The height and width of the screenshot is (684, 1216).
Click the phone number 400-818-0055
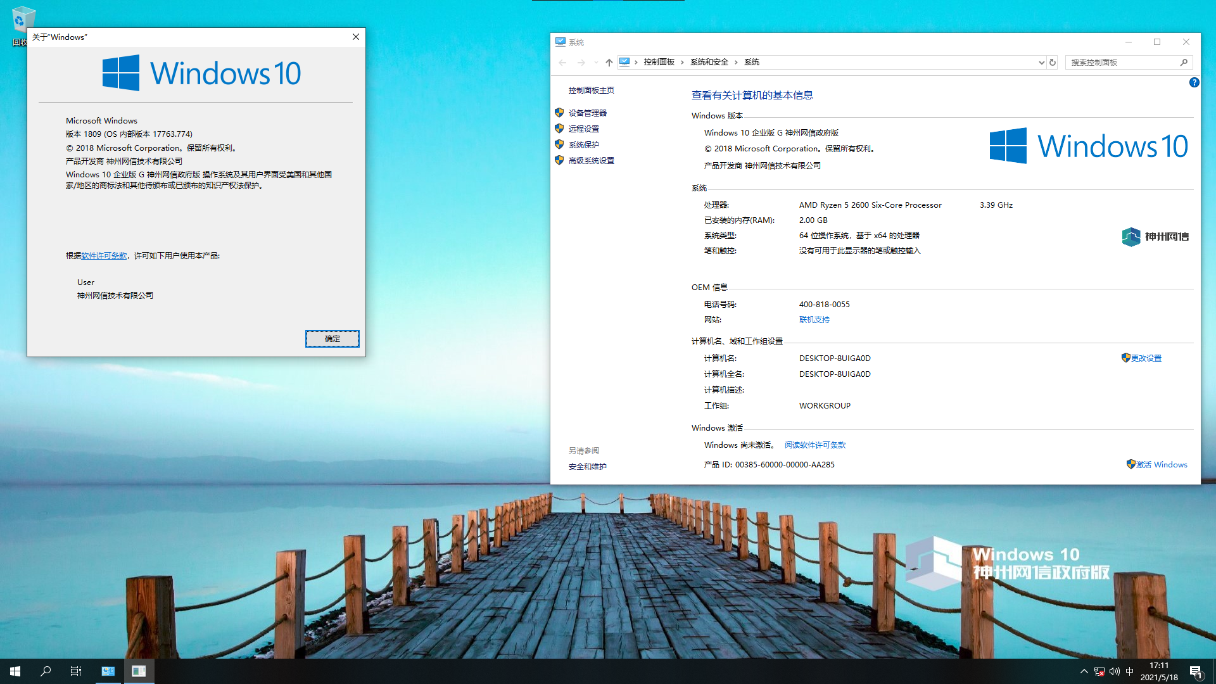point(824,305)
